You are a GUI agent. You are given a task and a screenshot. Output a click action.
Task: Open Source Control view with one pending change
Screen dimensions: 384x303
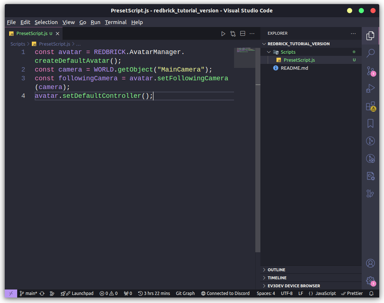tap(370, 71)
